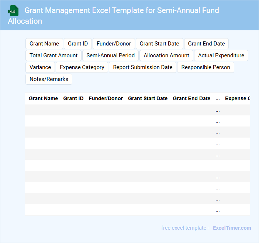Viewport: 259px width, 243px height.
Task: Click the Grant ID tag
Action: [78, 44]
